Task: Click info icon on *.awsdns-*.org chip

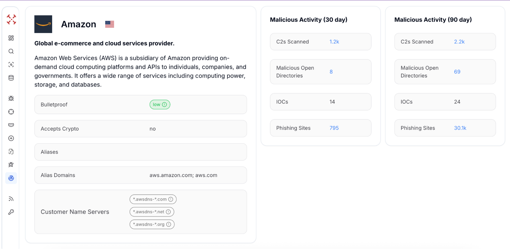Action: click(169, 224)
